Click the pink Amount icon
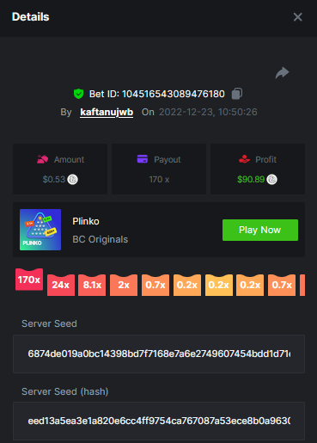 coord(43,159)
